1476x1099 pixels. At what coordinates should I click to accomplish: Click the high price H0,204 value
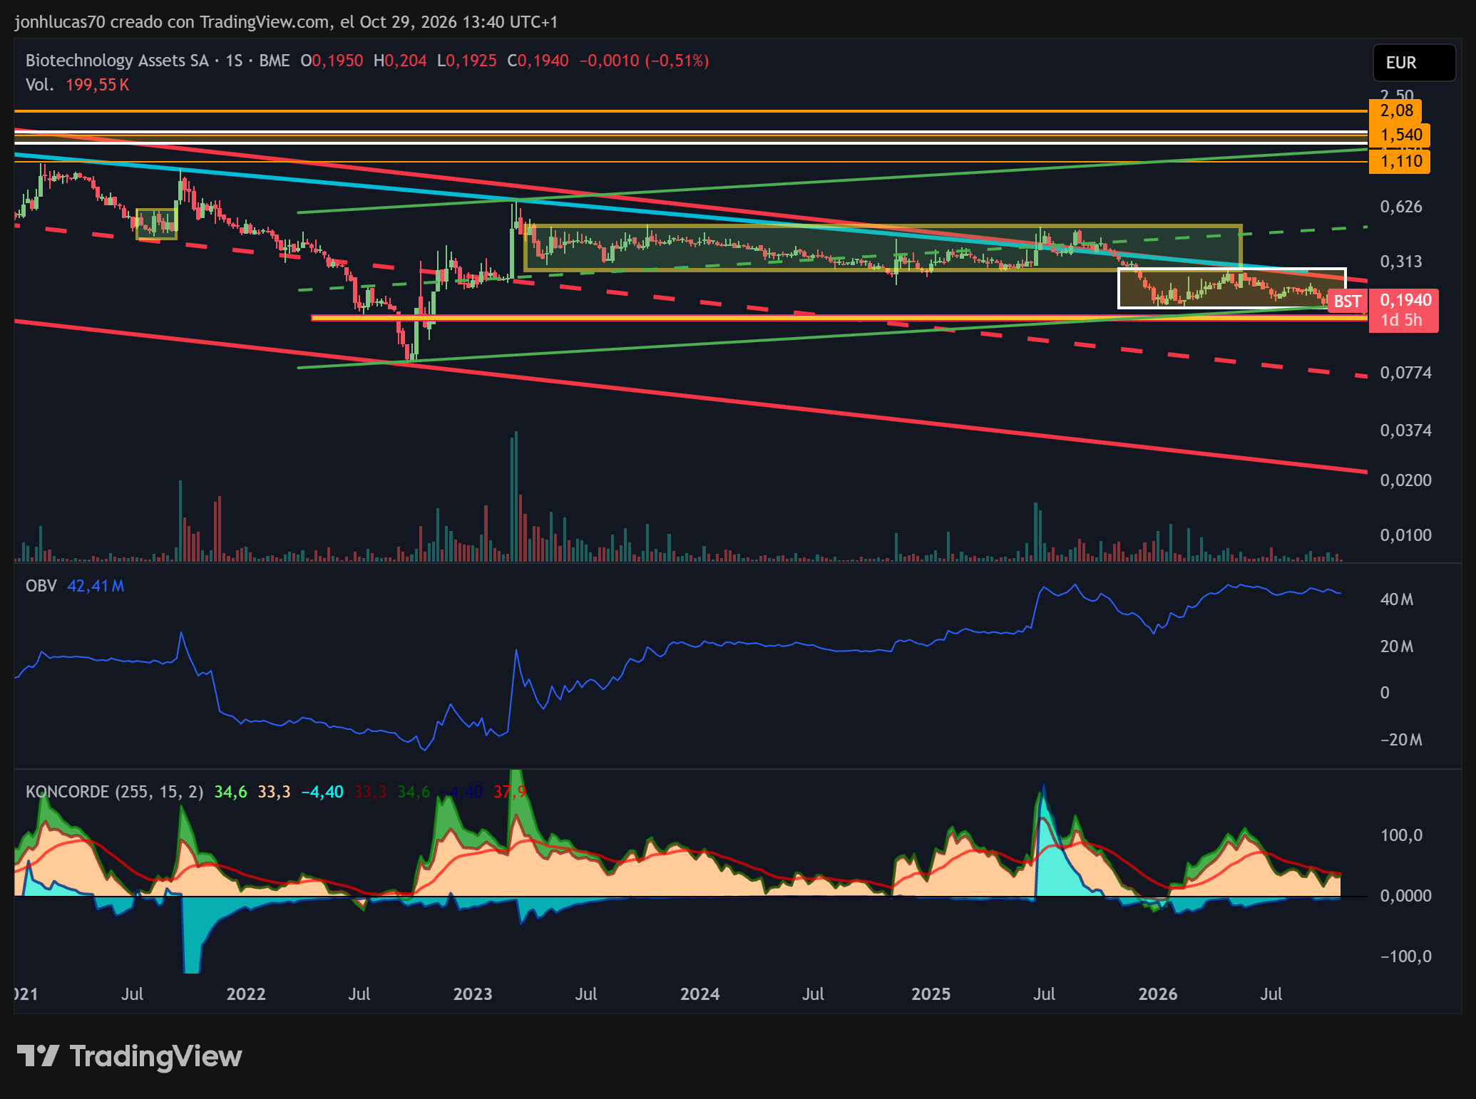400,61
